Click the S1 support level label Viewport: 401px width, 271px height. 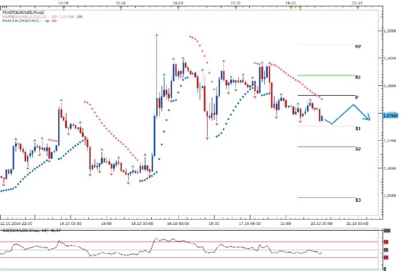coord(358,129)
